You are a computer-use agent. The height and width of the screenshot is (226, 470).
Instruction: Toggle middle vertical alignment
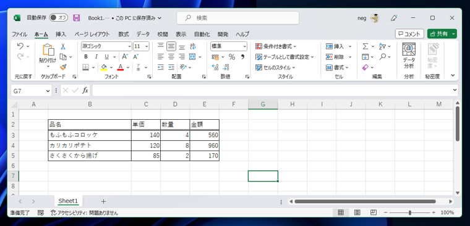[171, 46]
